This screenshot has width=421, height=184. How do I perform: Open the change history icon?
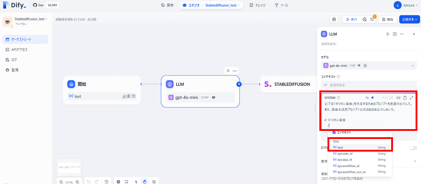tap(107, 182)
